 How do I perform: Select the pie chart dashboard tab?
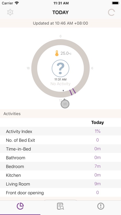[20, 206]
